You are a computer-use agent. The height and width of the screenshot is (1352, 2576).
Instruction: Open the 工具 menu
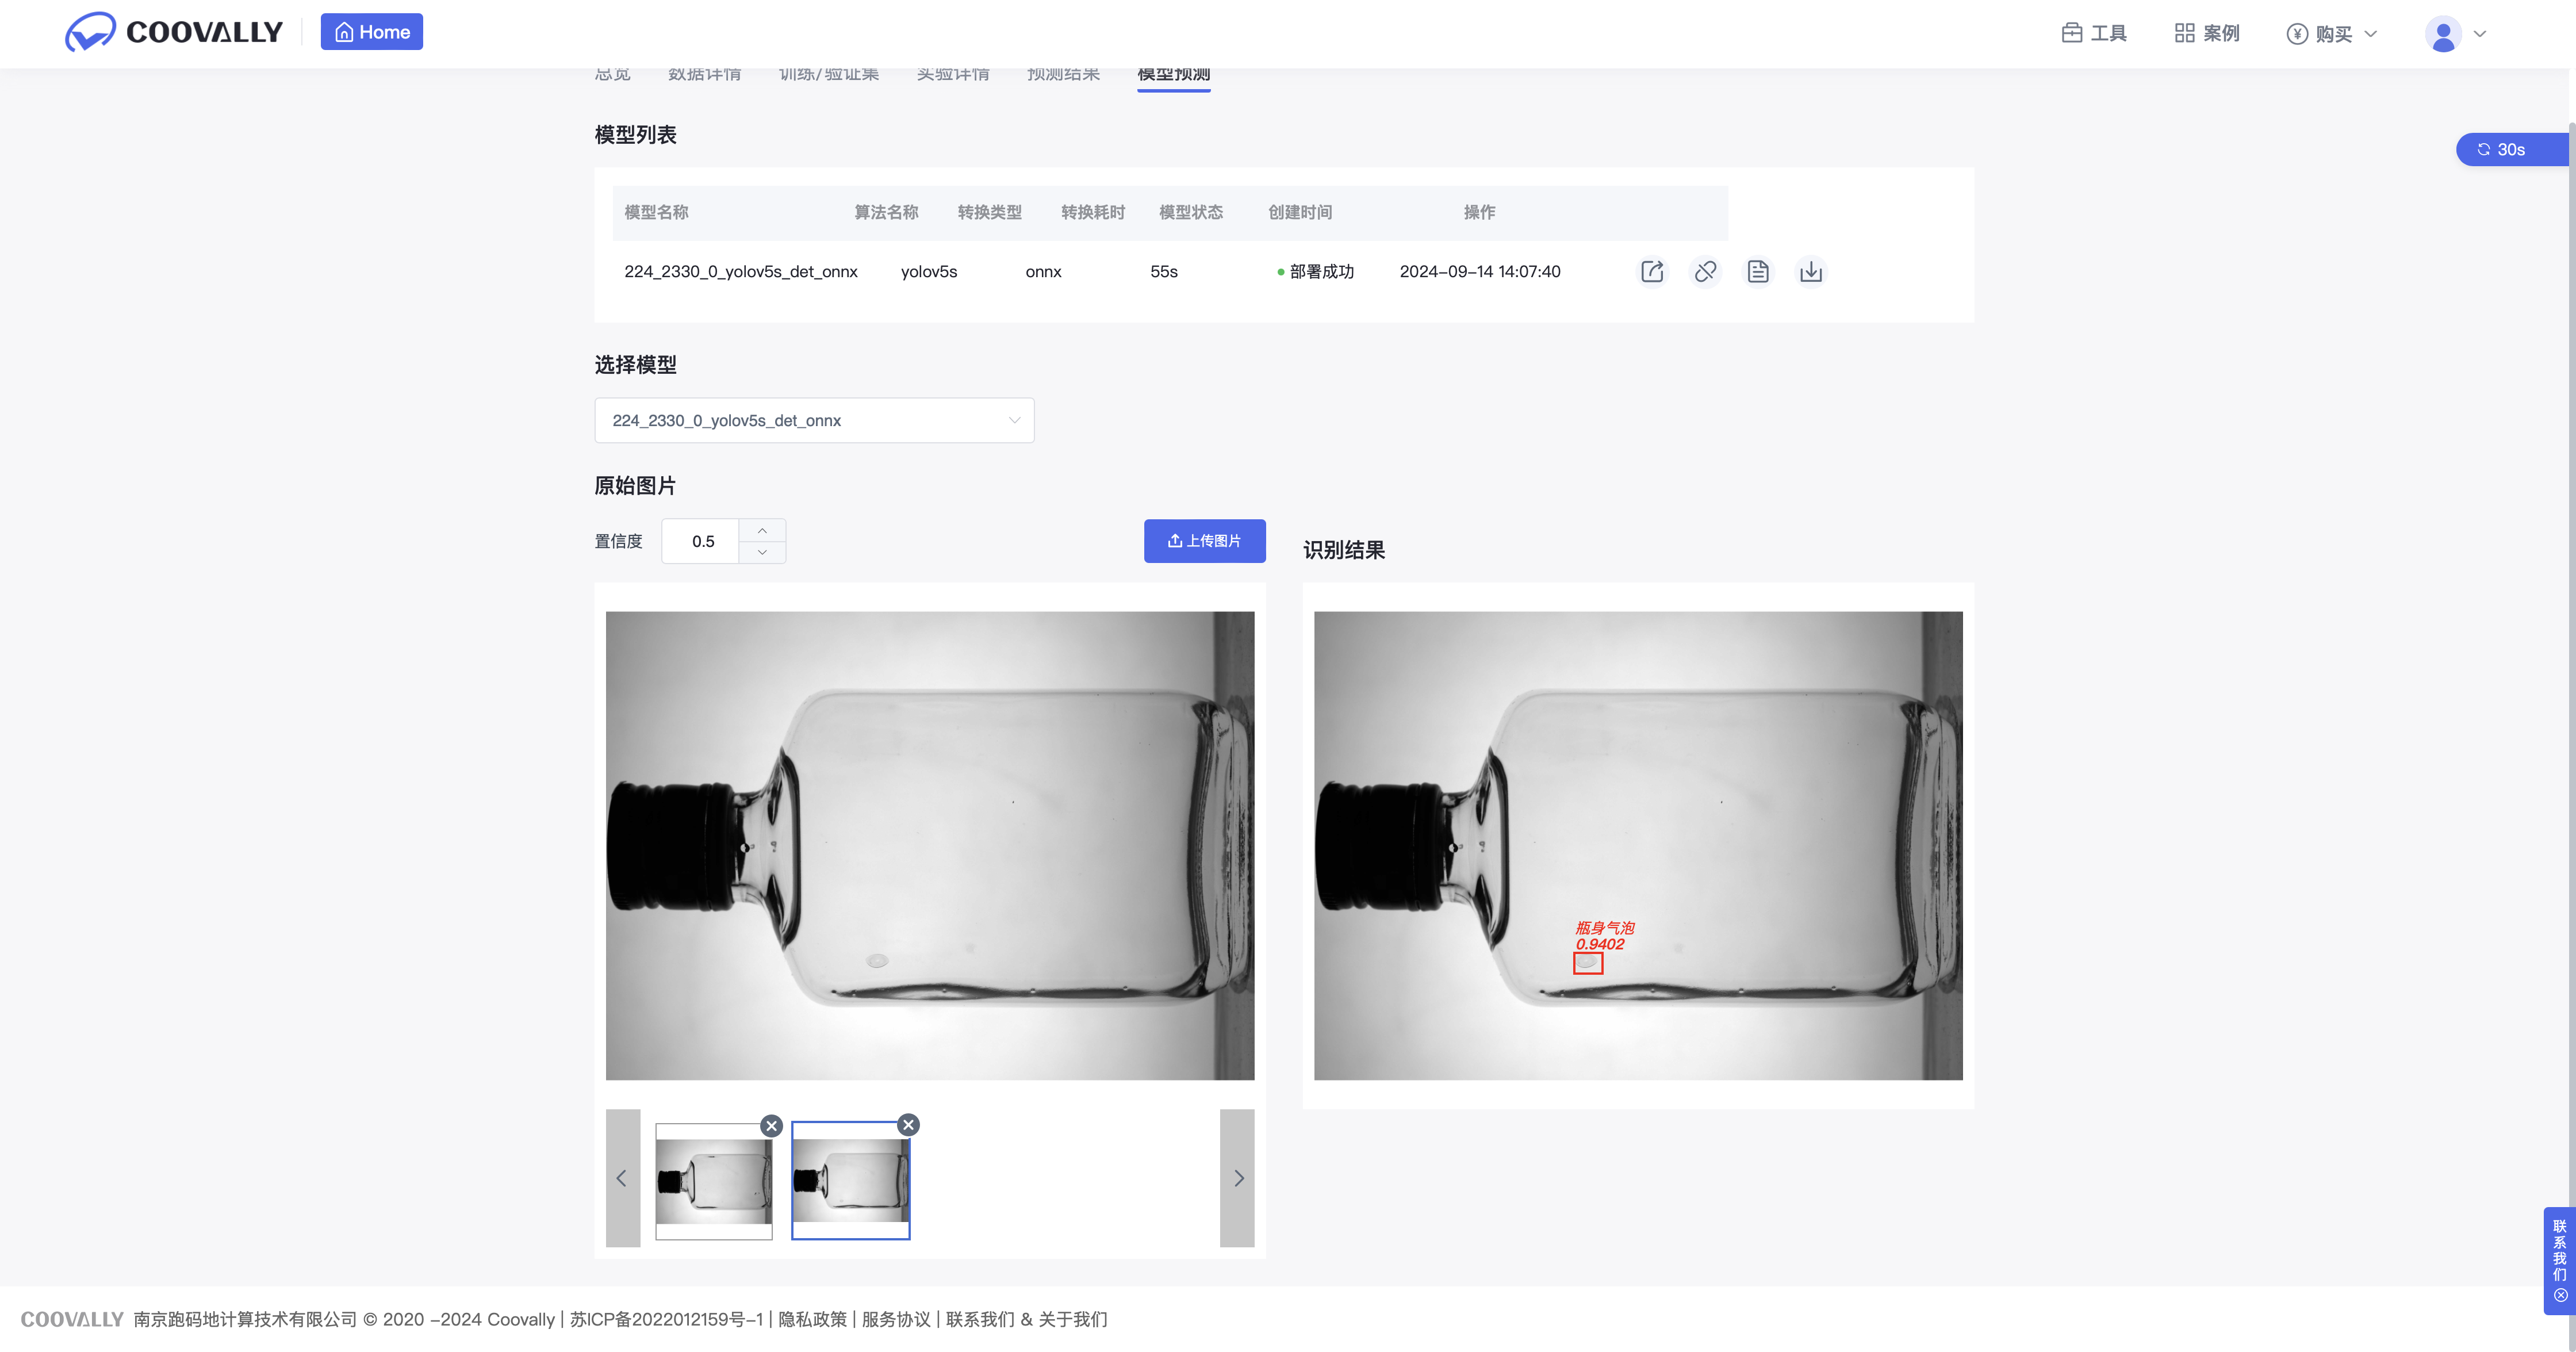click(x=2094, y=33)
